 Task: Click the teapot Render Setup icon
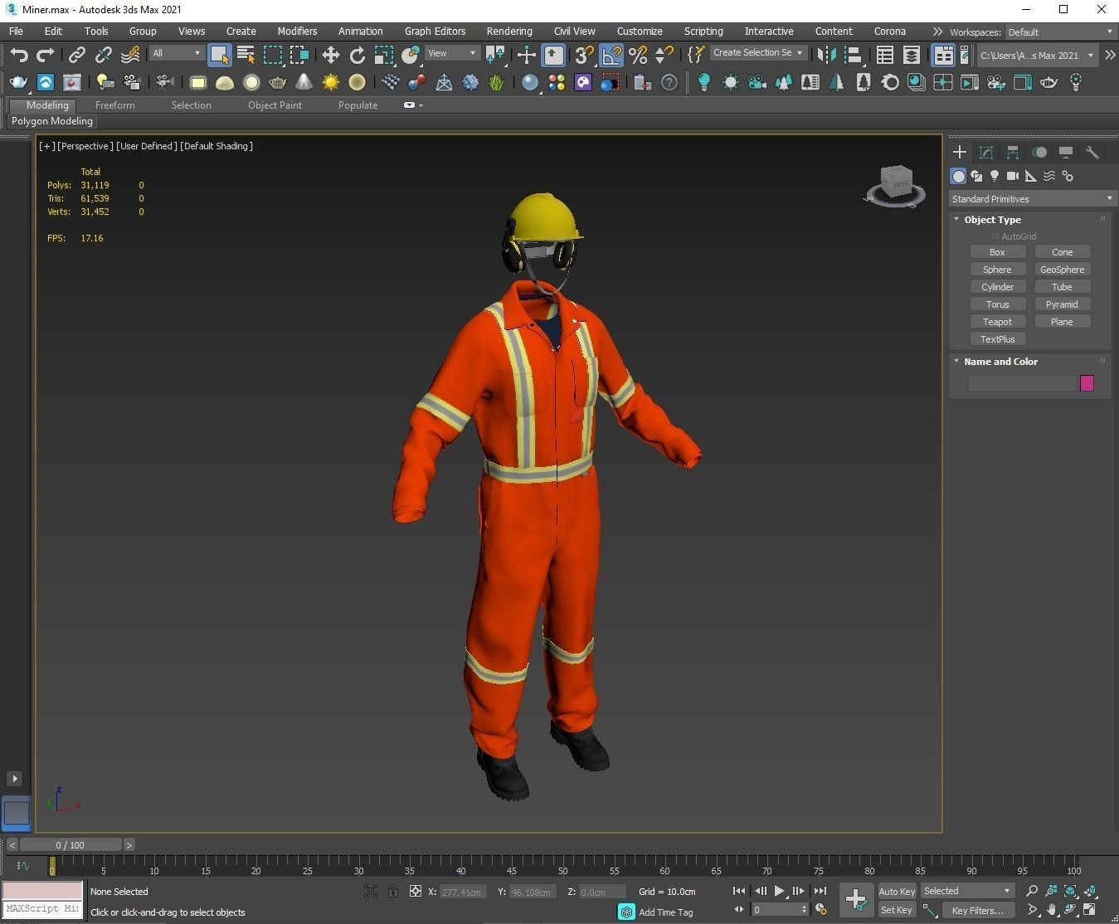(x=18, y=83)
